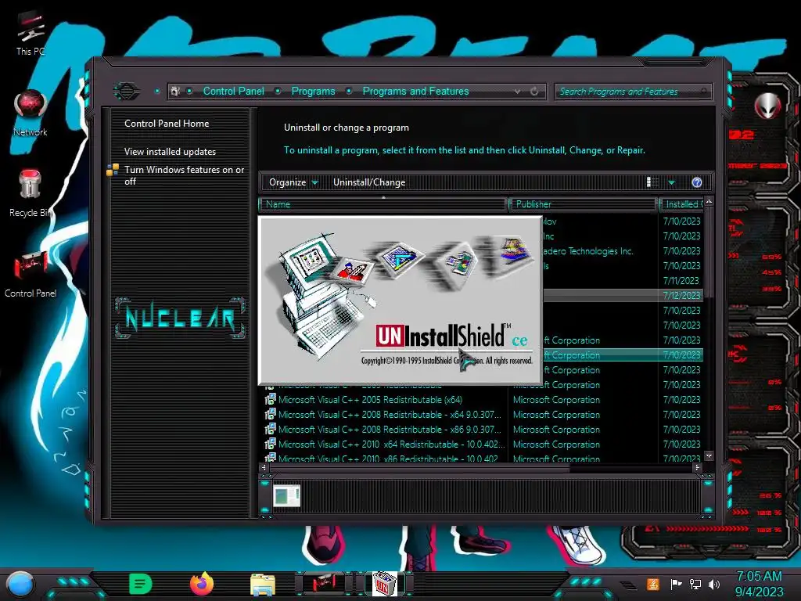This screenshot has height=601, width=801.
Task: Expand address bar history dropdown chevron
Action: pos(518,92)
